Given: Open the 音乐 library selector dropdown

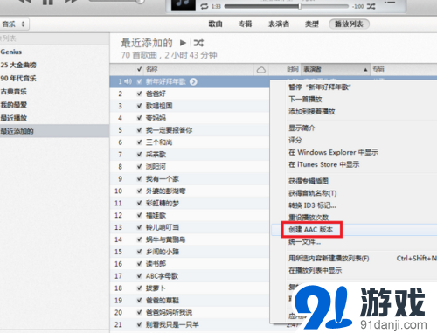Looking at the screenshot, I should point(14,24).
